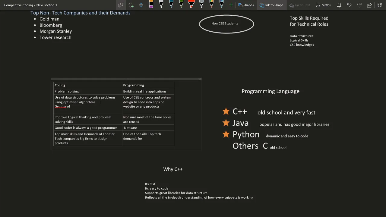Select the rainbow ink pen
This screenshot has width=386, height=217.
click(x=211, y=4)
